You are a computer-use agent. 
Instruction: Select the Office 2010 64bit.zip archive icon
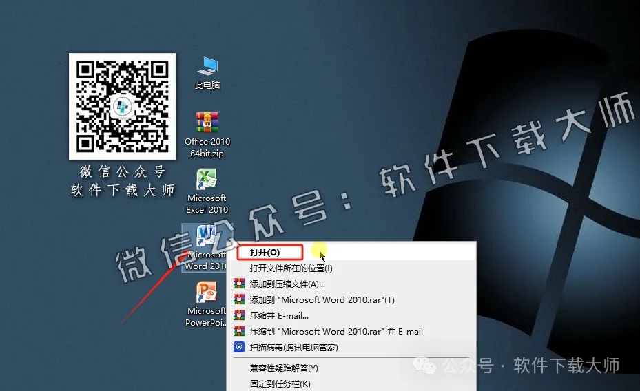point(207,123)
